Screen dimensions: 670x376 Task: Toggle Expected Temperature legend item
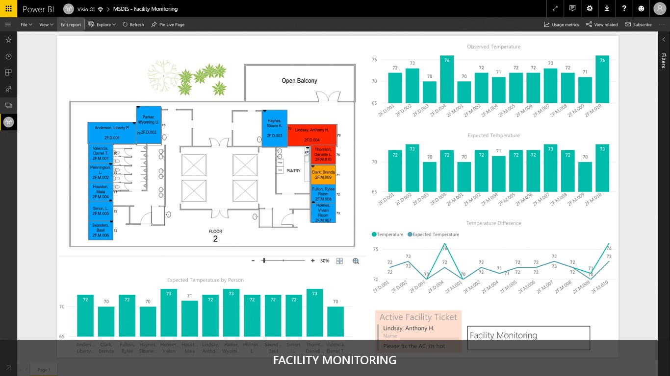pos(433,235)
